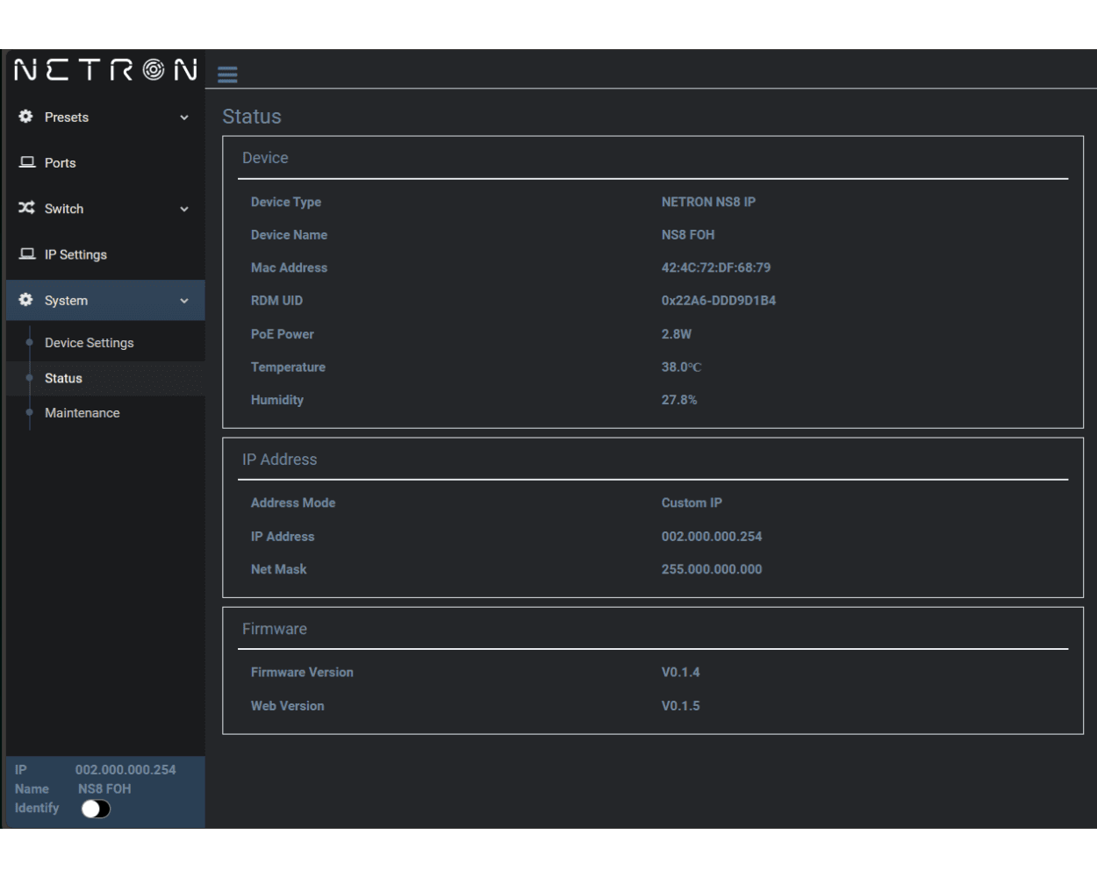This screenshot has height=877, width=1097.
Task: Click the Presets gear icon
Action: coord(26,117)
